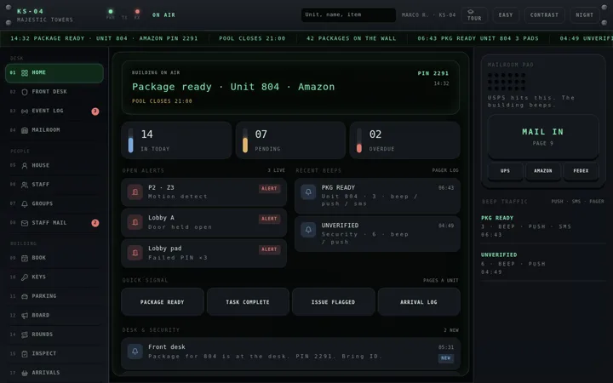613x383 pixels.
Task: Click the UNVERIFIED beep bell icon
Action: [308, 230]
